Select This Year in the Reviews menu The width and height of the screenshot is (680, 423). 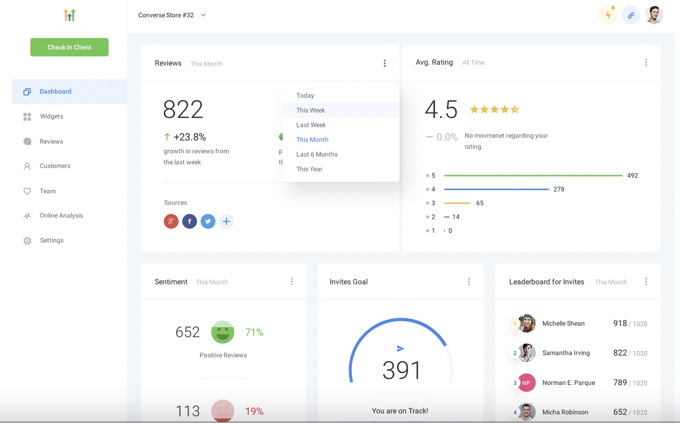[309, 169]
